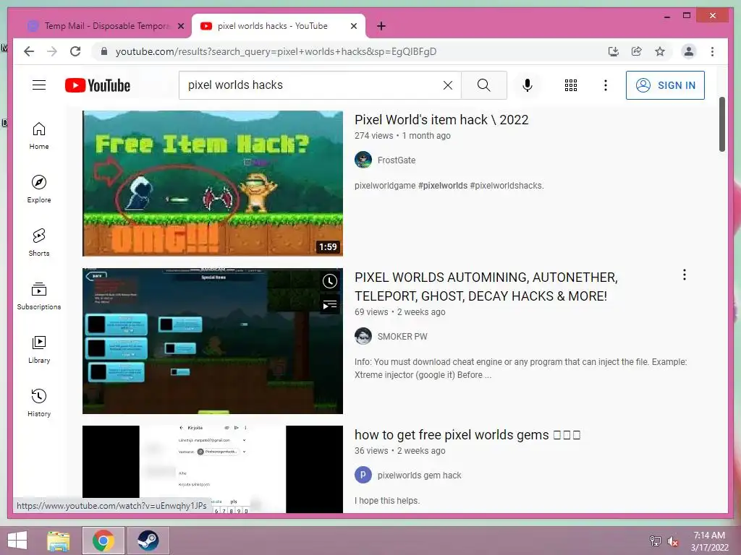Open History in sidebar
The height and width of the screenshot is (555, 741).
(x=39, y=403)
